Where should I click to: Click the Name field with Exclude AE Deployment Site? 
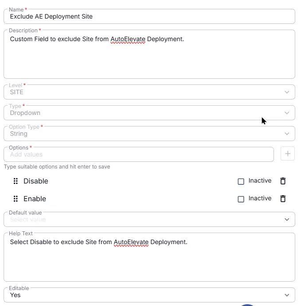tap(149, 16)
